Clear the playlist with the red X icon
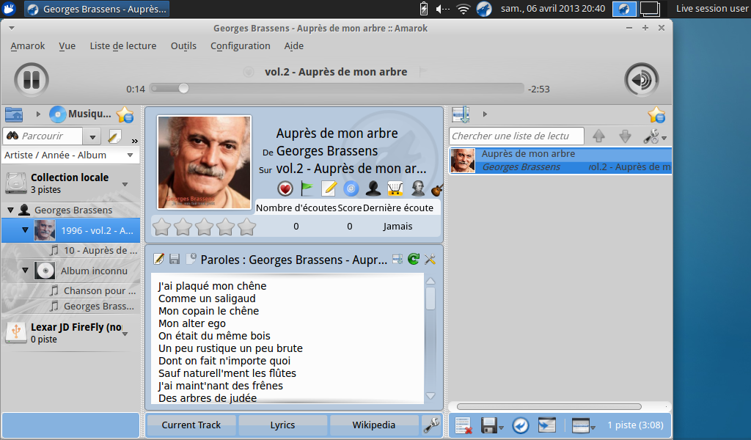751x440 pixels. (x=464, y=425)
